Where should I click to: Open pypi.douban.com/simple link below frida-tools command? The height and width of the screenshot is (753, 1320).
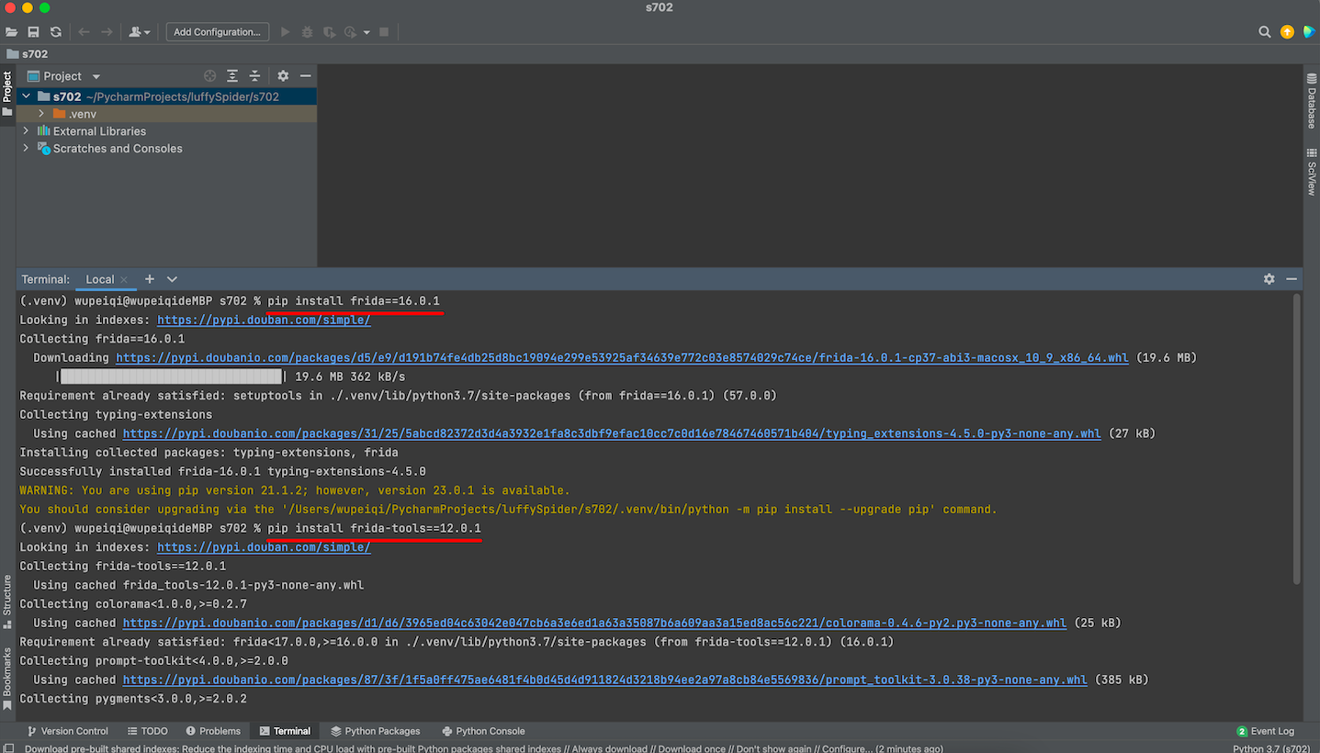[x=264, y=547]
